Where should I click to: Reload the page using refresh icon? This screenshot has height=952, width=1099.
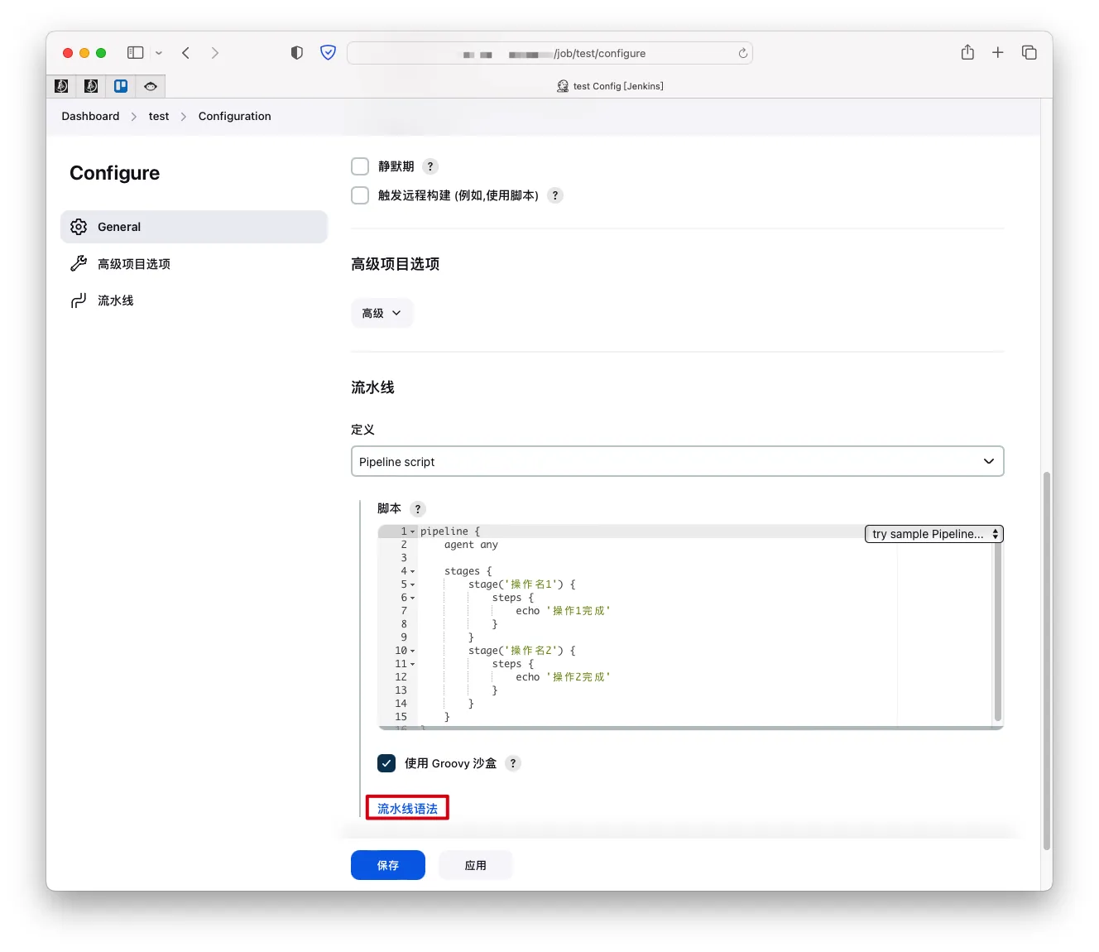point(742,54)
